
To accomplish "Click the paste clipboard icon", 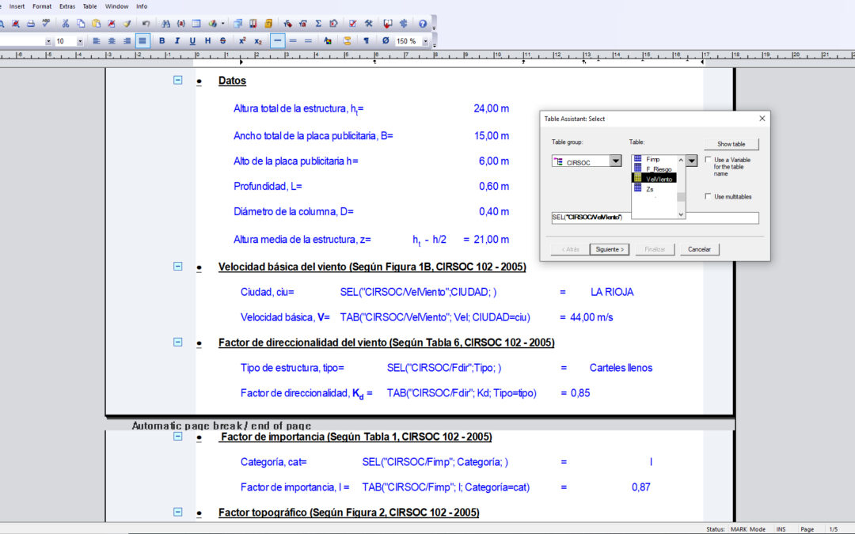I will (x=96, y=24).
